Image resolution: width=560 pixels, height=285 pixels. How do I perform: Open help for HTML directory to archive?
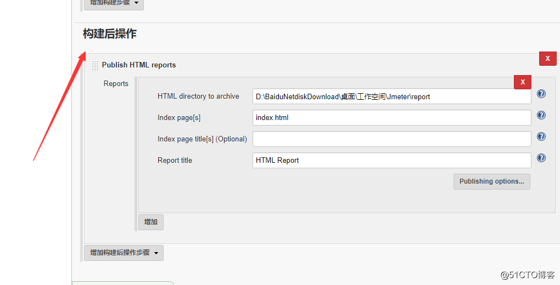pos(541,94)
